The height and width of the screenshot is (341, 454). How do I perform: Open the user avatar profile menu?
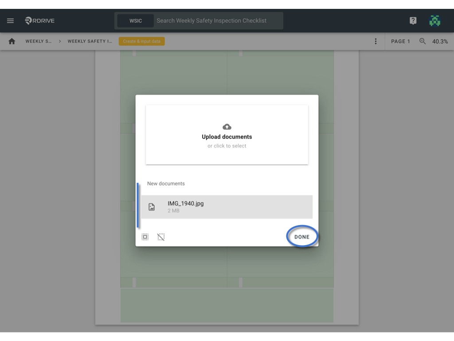pyautogui.click(x=434, y=20)
